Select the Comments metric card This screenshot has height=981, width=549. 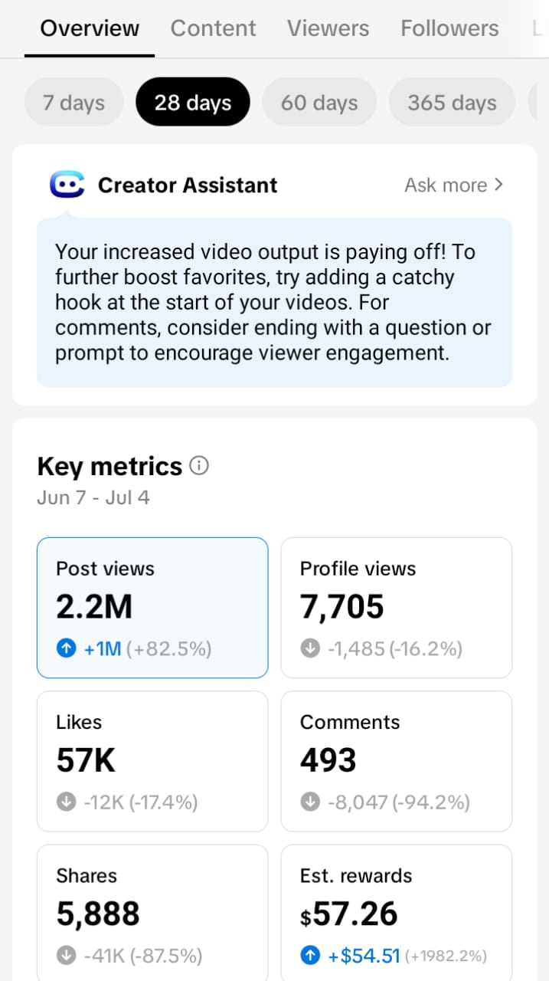pyautogui.click(x=396, y=761)
